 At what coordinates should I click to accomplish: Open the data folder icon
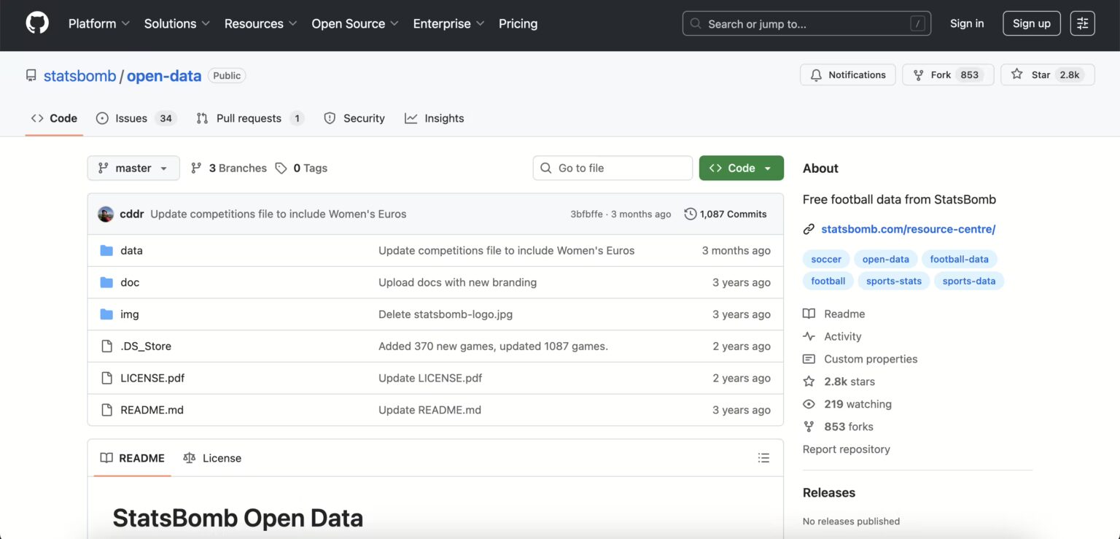pos(106,249)
